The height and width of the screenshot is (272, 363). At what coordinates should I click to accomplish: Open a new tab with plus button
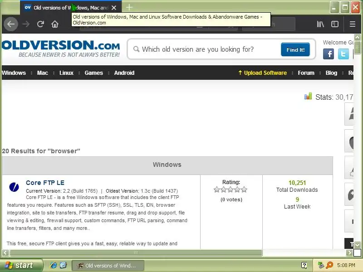click(x=129, y=7)
